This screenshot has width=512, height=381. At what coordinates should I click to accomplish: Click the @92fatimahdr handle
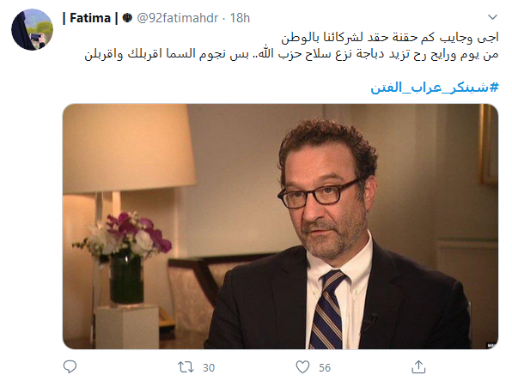[177, 18]
